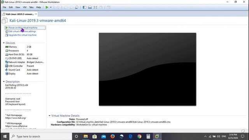Select the Hard Disk (SCSI) device
This screenshot has width=249, height=140.
[x=25, y=54]
